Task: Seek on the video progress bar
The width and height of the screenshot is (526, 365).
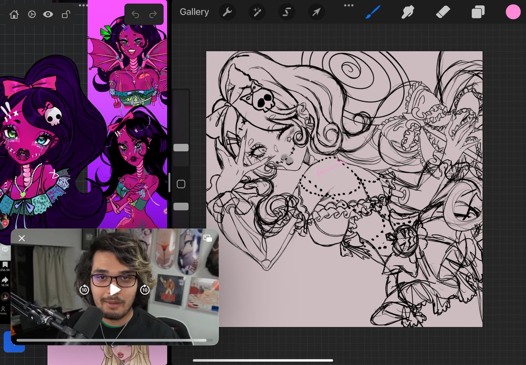Action: [114, 340]
